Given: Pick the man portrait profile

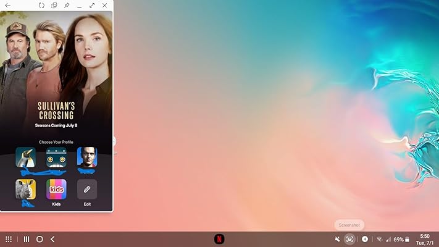Looking at the screenshot, I should [87, 157].
